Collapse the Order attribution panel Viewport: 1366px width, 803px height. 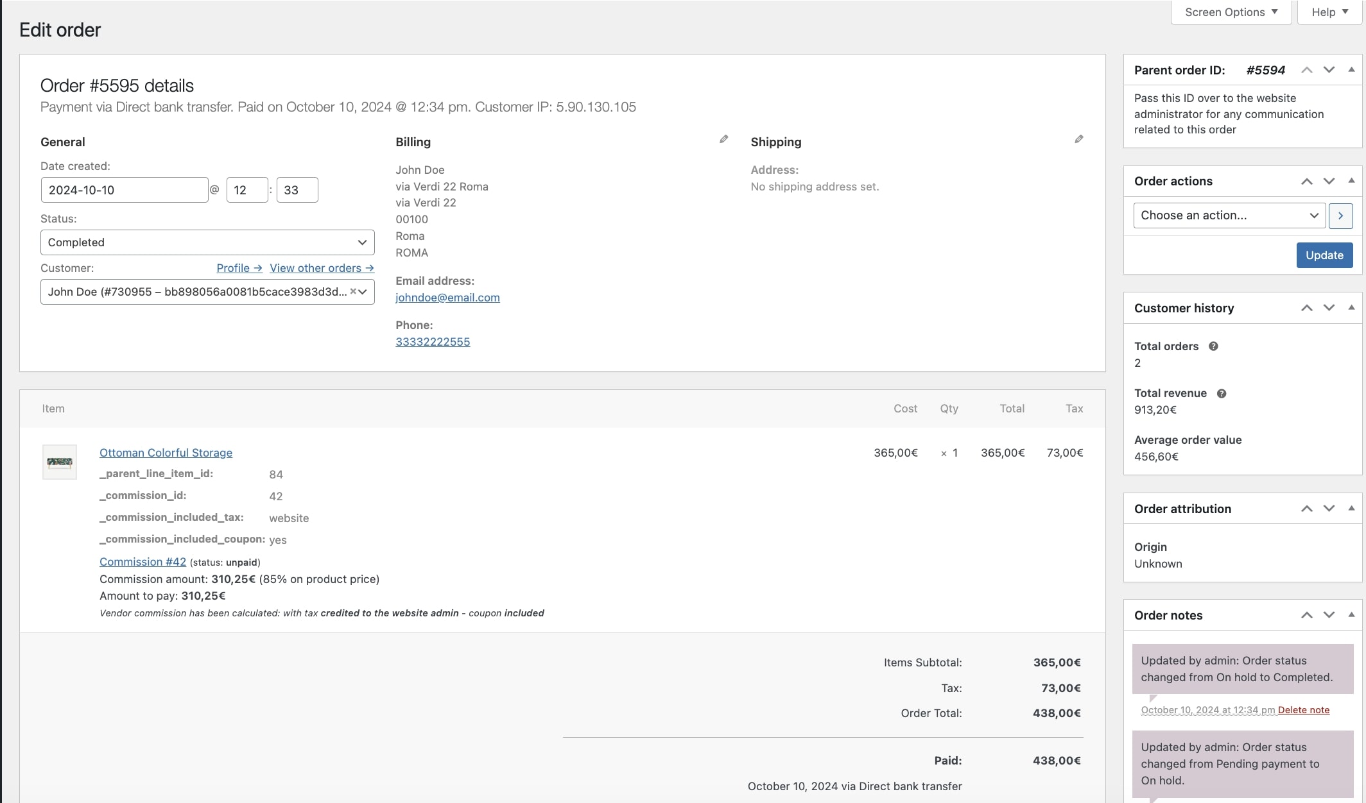coord(1351,509)
